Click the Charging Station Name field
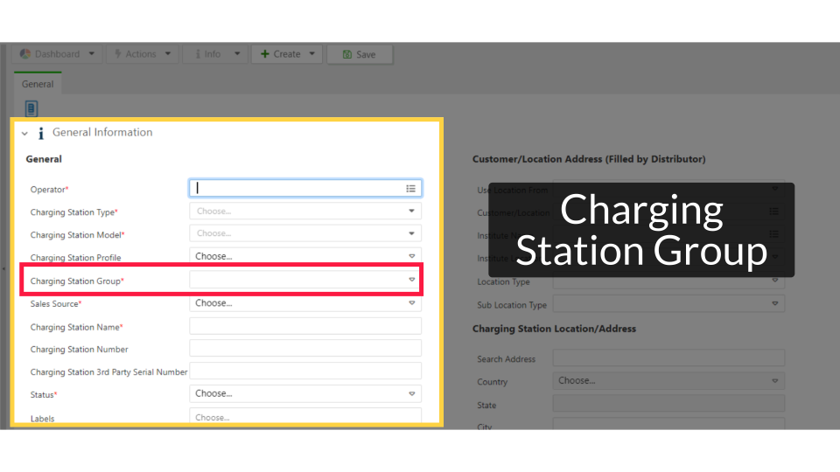840x472 pixels. click(305, 326)
